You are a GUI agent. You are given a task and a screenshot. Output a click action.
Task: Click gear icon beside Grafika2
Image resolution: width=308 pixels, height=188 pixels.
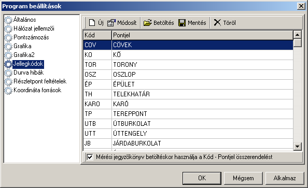pyautogui.click(x=8, y=55)
